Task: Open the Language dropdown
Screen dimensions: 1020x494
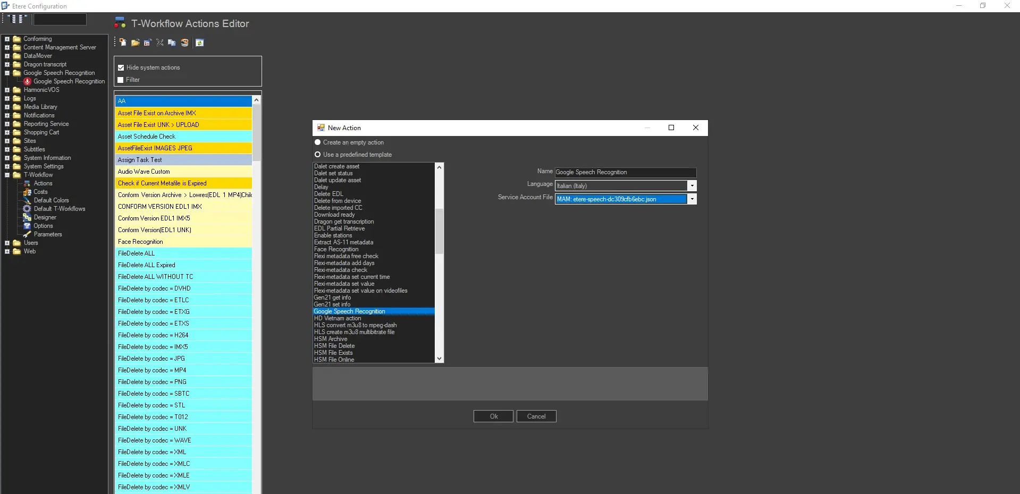Action: point(692,186)
